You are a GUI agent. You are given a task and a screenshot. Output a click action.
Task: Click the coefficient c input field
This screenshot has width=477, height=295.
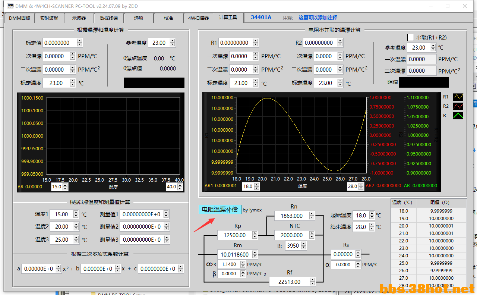158,269
